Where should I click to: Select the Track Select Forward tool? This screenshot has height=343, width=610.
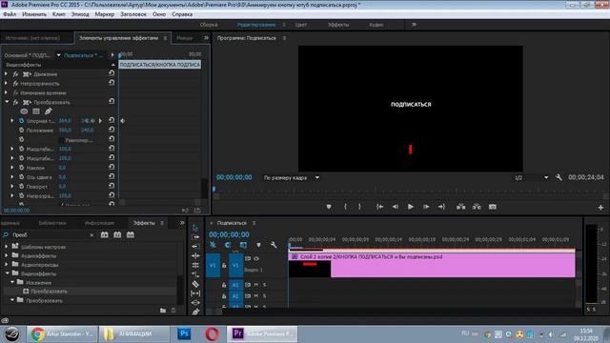pyautogui.click(x=195, y=237)
